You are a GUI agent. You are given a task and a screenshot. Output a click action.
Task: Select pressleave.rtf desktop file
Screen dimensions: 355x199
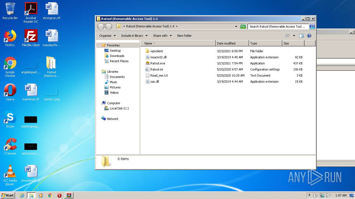coord(31,174)
